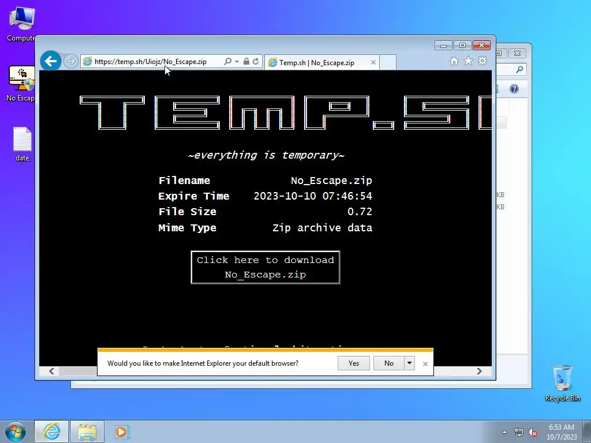Answer Yes to default browser prompt
The image size is (591, 443).
click(354, 363)
